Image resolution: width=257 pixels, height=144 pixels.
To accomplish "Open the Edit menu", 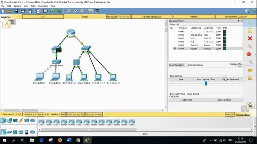I will 9,6.
